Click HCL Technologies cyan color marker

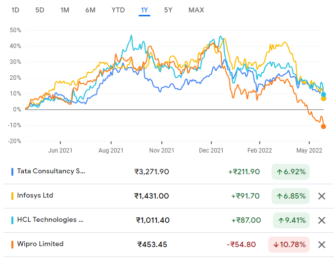coord(12,220)
